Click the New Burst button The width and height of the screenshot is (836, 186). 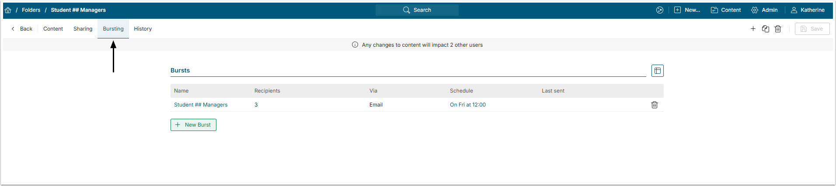[193, 125]
